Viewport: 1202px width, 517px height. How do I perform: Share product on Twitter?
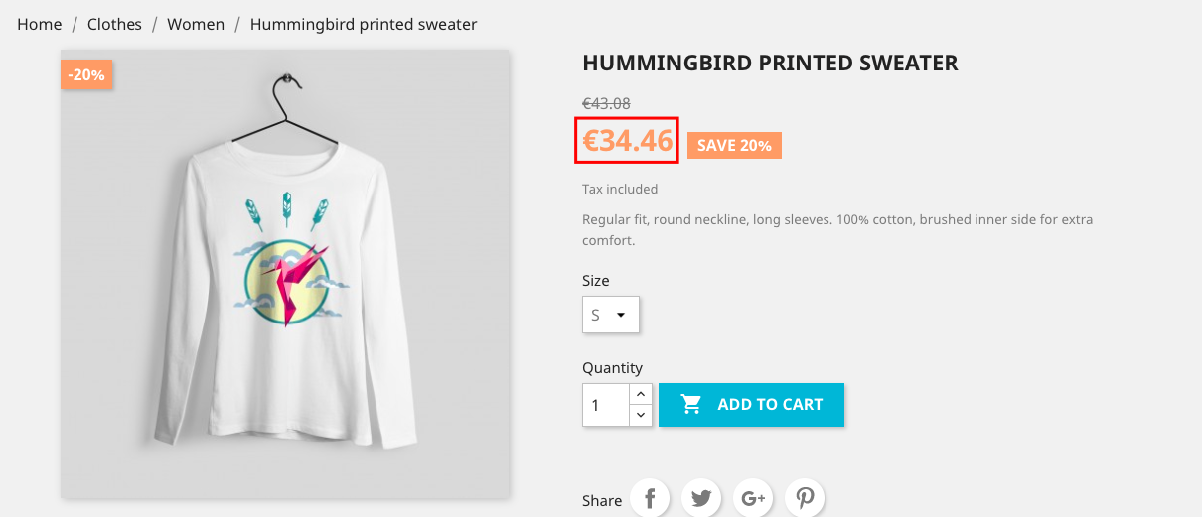(x=701, y=499)
